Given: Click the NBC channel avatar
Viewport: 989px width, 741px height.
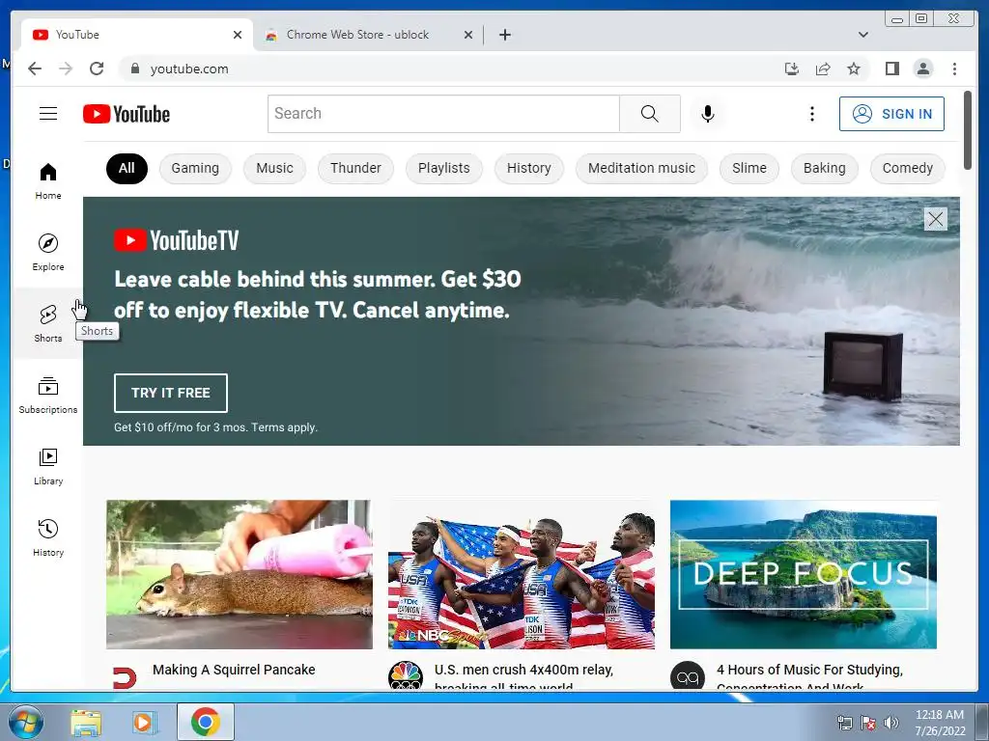Looking at the screenshot, I should point(405,676).
